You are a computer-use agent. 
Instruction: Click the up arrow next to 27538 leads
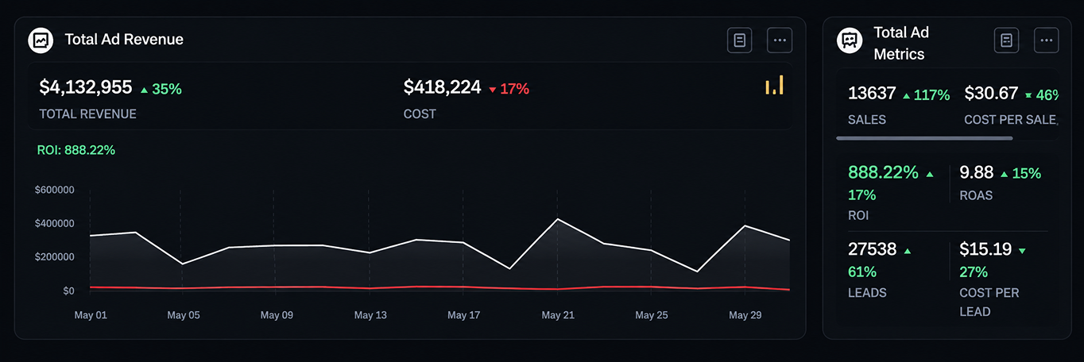[908, 251]
